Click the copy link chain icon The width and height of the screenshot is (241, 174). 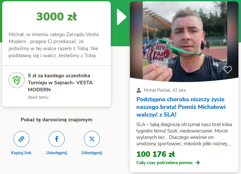(21, 139)
